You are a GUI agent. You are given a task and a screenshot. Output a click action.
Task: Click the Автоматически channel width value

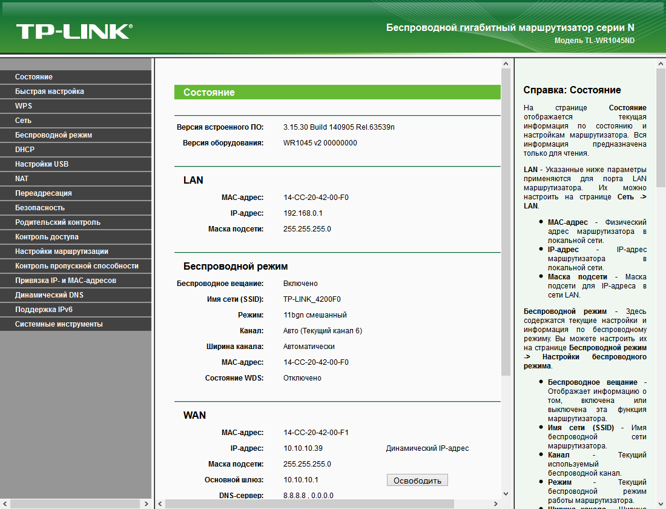point(309,347)
